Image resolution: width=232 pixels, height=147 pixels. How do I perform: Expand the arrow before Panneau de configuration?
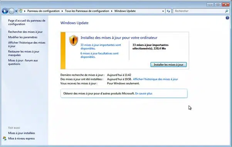[25, 11]
